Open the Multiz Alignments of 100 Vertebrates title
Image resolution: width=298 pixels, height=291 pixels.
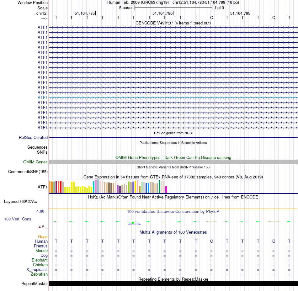pos(173,232)
